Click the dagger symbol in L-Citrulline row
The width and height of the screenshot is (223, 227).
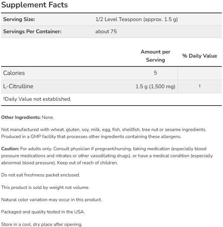coord(200,86)
